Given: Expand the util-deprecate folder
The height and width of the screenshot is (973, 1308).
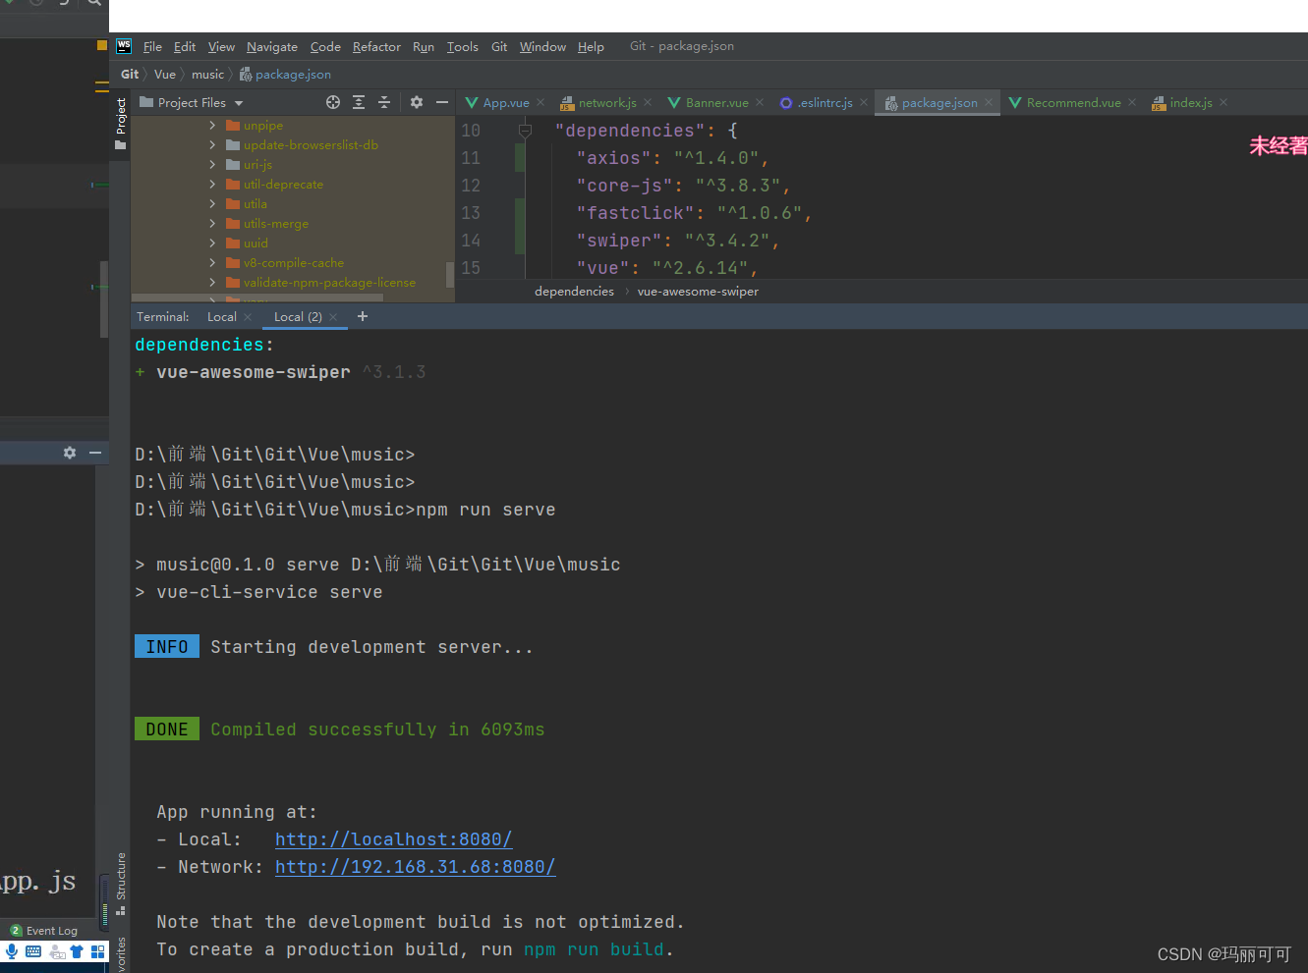Looking at the screenshot, I should click(212, 184).
